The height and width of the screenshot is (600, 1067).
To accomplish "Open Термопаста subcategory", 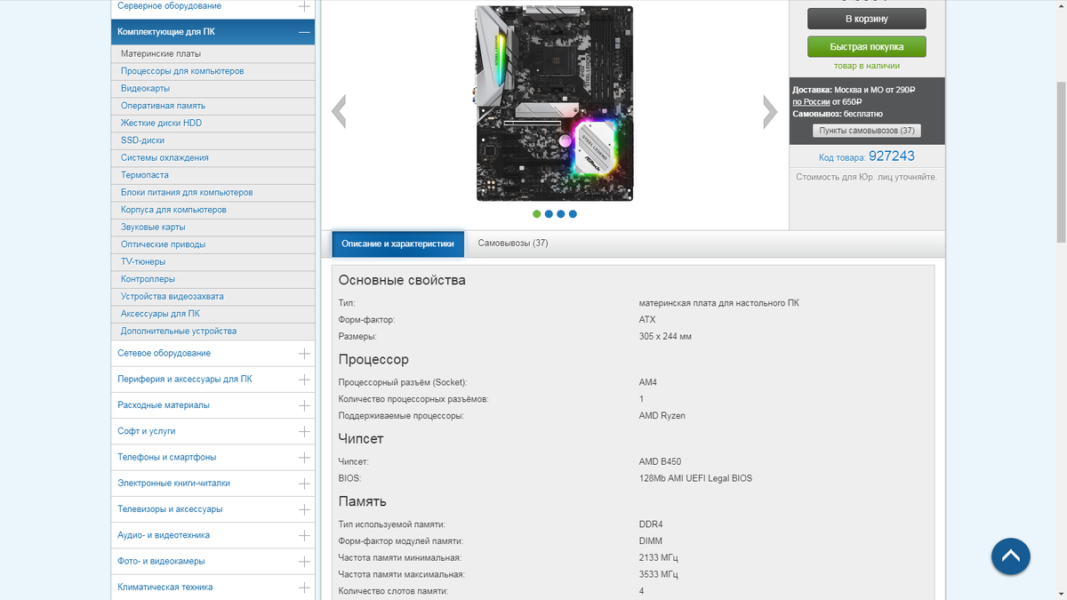I will coord(145,175).
